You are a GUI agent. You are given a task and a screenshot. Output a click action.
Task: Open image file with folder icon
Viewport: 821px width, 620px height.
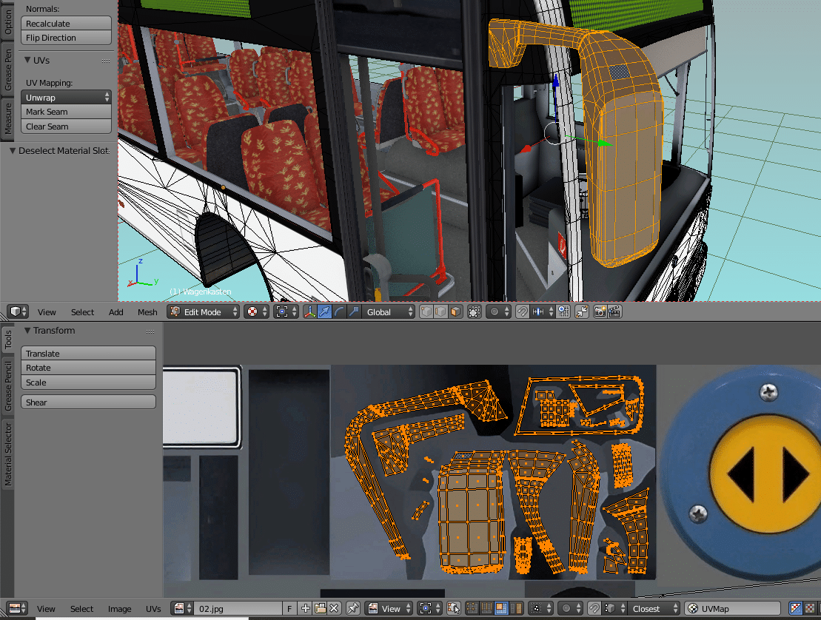(320, 609)
